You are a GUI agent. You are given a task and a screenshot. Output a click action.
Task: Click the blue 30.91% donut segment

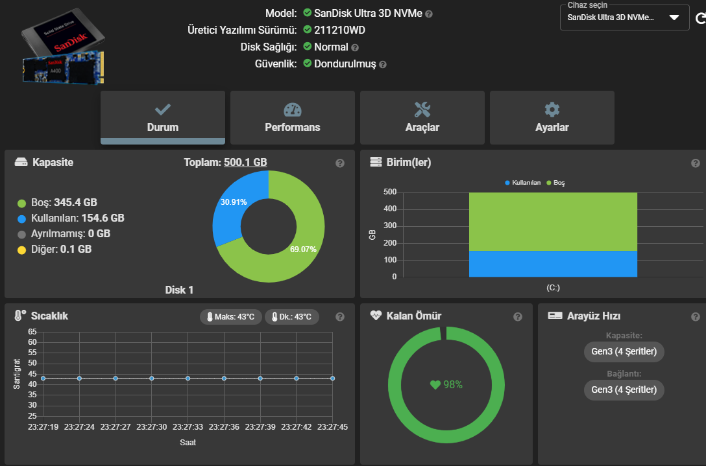coord(233,204)
